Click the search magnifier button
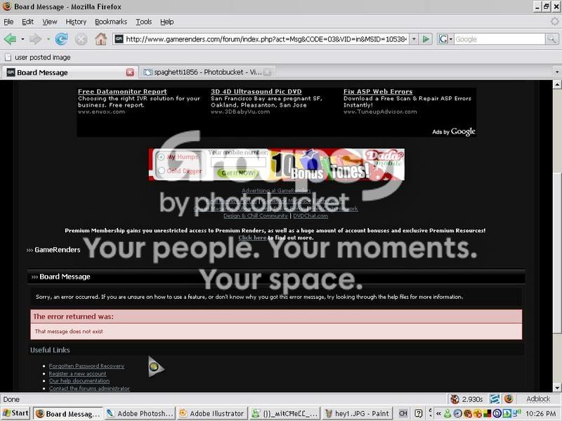This screenshot has height=421, width=562. pyautogui.click(x=551, y=39)
